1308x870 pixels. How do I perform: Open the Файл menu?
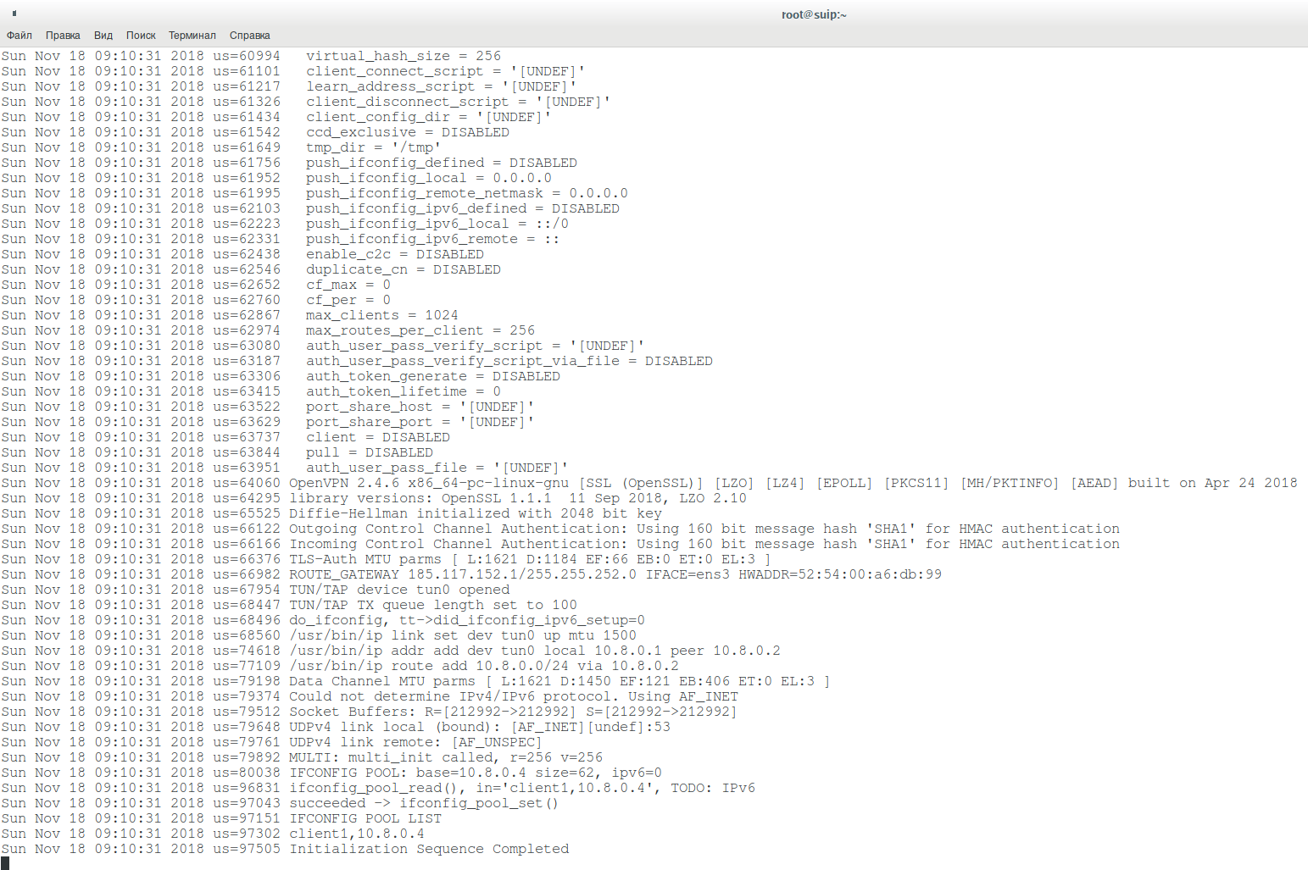(19, 36)
